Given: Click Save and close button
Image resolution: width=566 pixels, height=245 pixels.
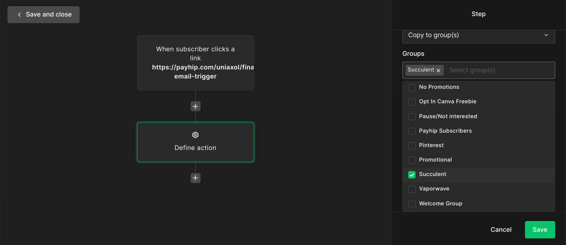Looking at the screenshot, I should point(44,14).
